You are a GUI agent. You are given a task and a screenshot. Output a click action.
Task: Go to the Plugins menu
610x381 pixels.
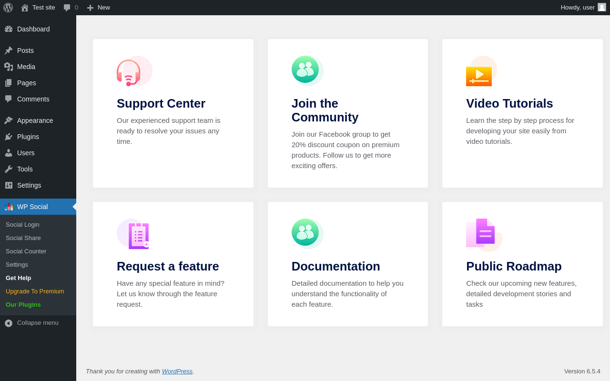[28, 137]
